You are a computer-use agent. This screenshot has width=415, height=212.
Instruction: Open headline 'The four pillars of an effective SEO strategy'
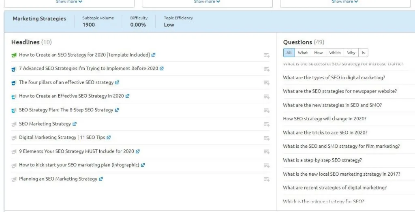point(66,82)
